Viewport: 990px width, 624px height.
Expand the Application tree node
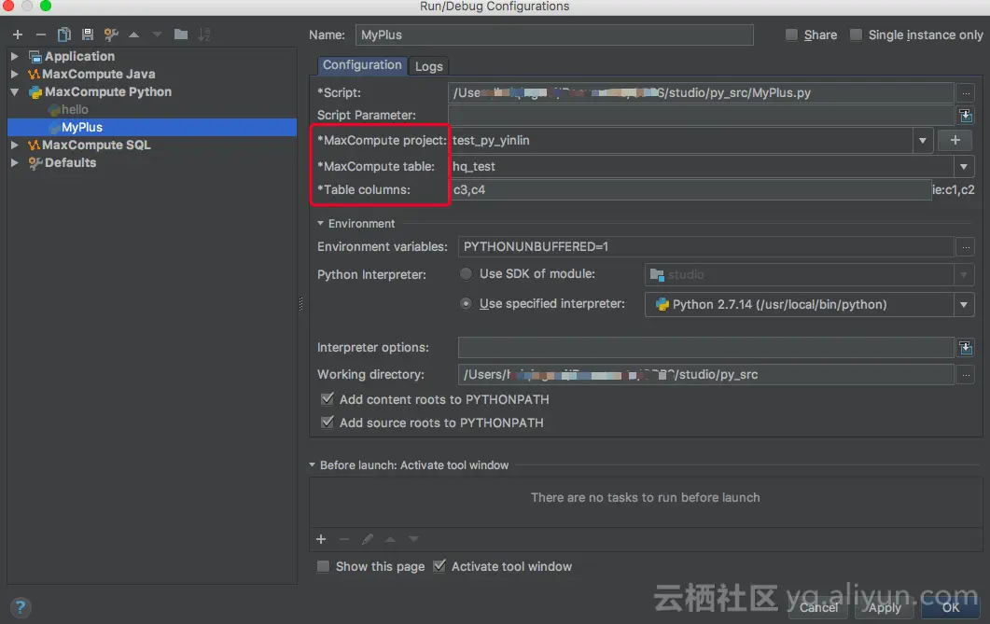(15, 56)
